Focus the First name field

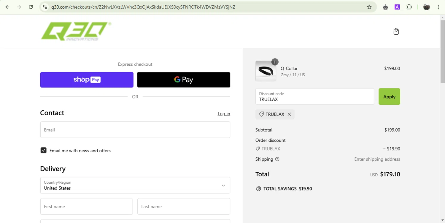(86, 206)
